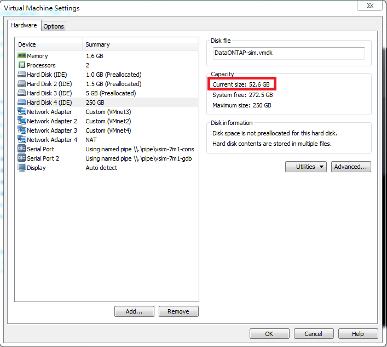
Task: Select Custom (VMnet4) summary
Action: 108,130
